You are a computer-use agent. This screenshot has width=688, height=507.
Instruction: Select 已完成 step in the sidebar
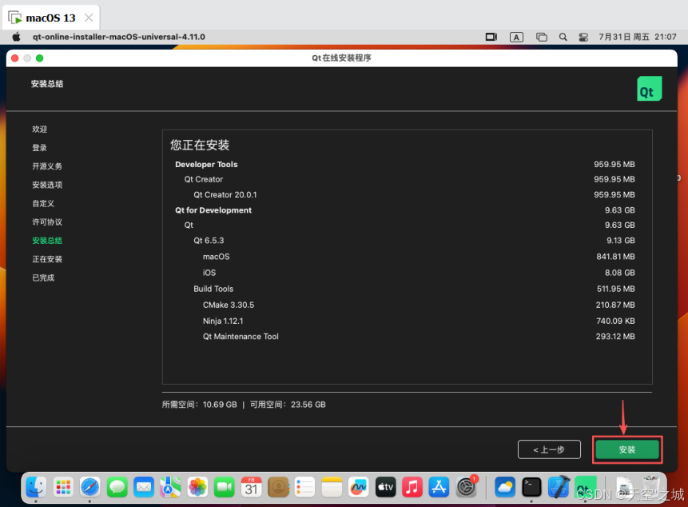[x=43, y=277]
